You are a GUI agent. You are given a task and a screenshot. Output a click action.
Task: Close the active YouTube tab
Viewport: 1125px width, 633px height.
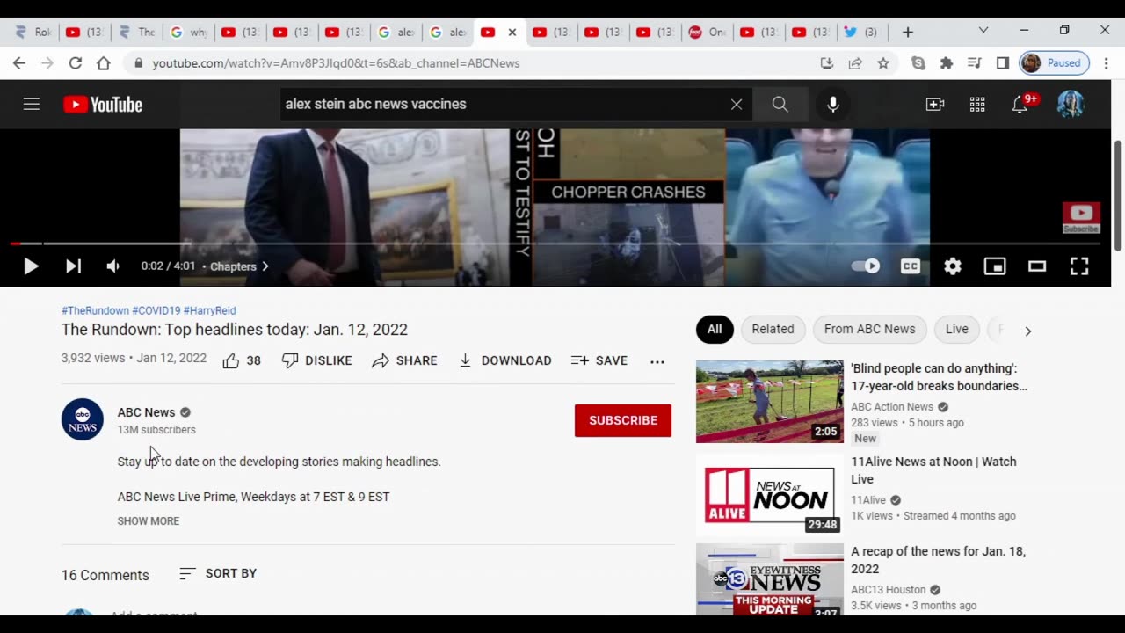coord(512,32)
